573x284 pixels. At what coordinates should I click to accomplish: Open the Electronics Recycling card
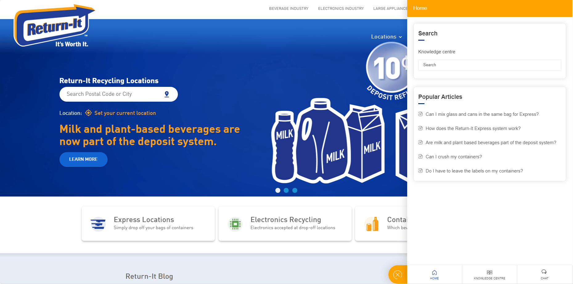(x=285, y=224)
